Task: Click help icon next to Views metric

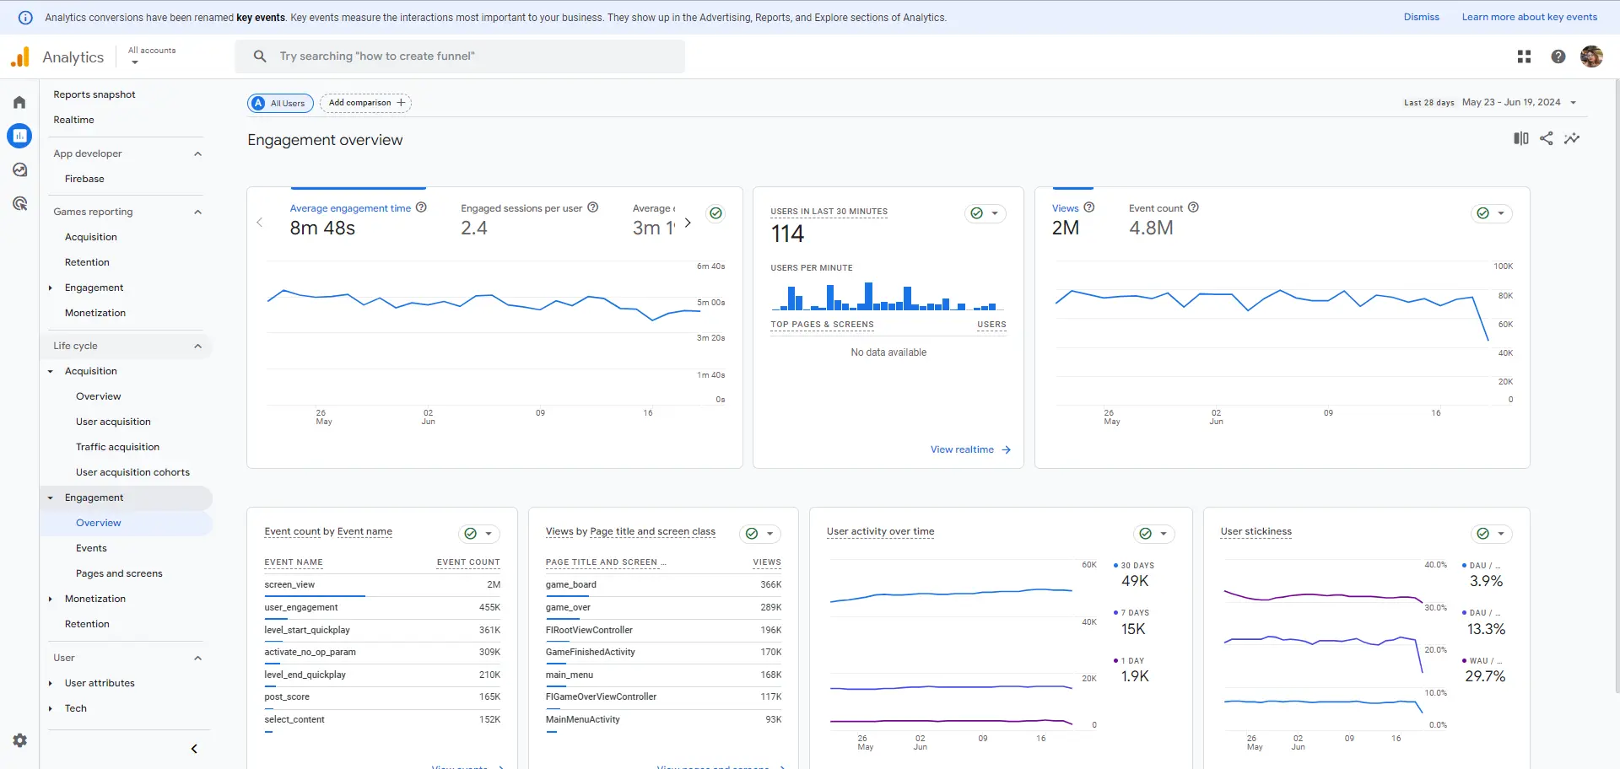Action: [1089, 207]
